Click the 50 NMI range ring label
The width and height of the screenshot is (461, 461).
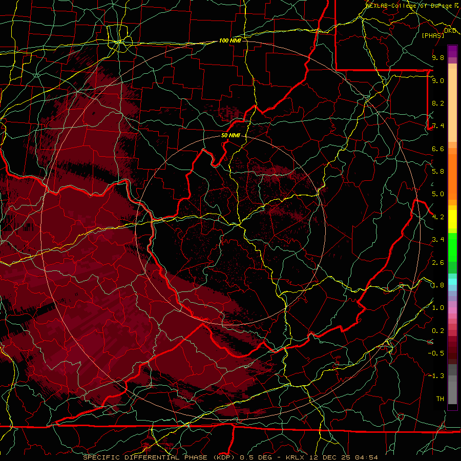[230, 136]
